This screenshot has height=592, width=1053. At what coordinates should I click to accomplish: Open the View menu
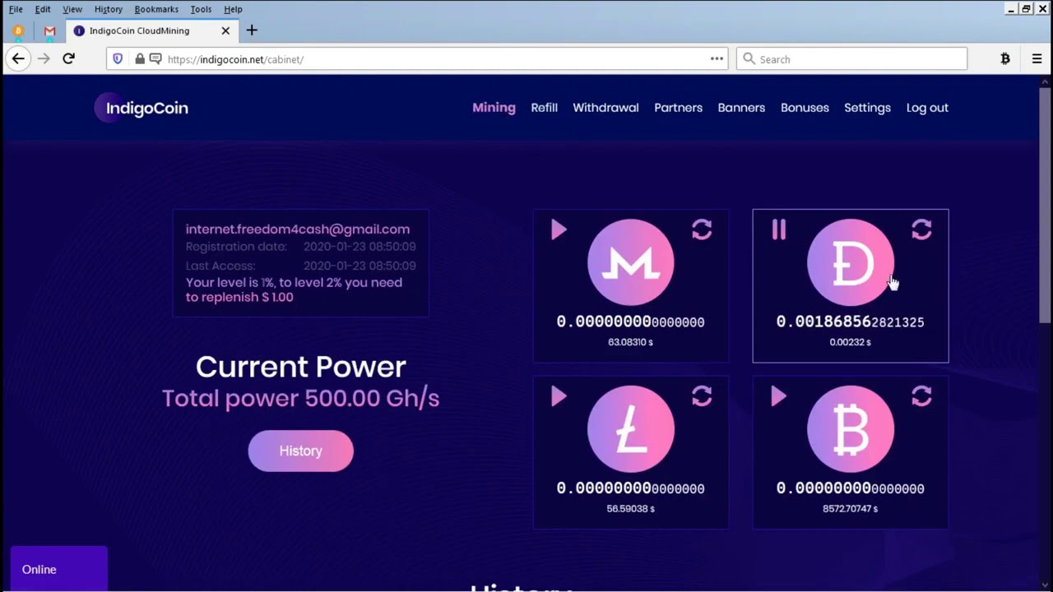(72, 9)
